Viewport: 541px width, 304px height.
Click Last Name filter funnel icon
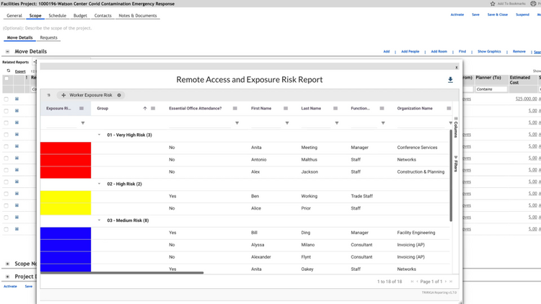337,122
